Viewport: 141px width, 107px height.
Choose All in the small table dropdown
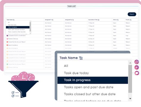(18, 22)
